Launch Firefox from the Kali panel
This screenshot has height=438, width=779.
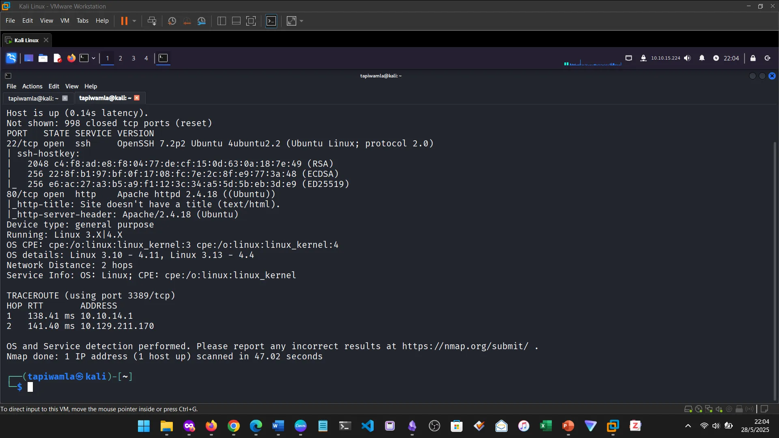click(71, 58)
